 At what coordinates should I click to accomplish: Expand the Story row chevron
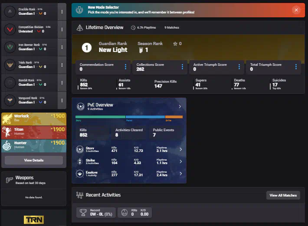[x=181, y=149]
